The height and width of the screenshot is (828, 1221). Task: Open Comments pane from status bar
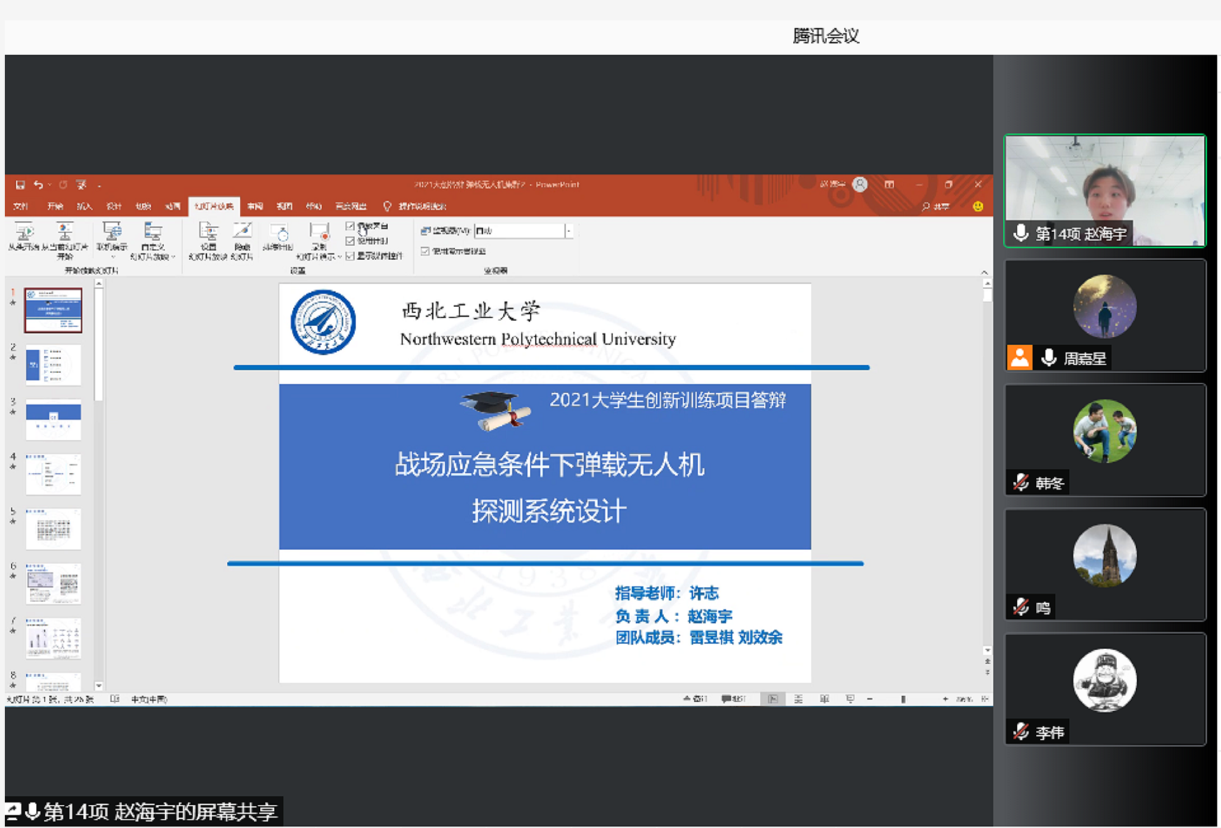coord(734,699)
